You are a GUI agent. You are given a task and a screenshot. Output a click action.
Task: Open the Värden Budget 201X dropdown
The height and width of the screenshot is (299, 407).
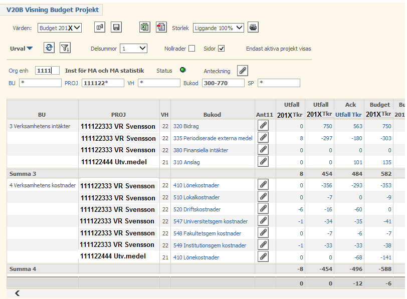pyautogui.click(x=60, y=28)
